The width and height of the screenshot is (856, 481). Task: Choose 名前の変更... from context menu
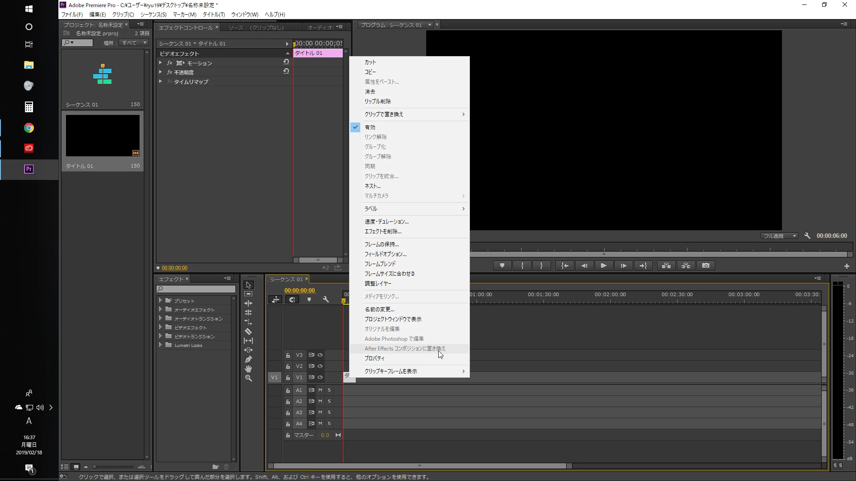pyautogui.click(x=379, y=309)
